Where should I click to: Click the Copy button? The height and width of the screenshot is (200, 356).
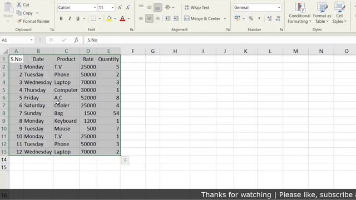(24, 13)
